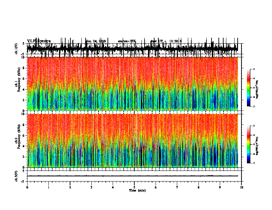Click the '10' tick on the time axis
Viewport: 272px width, 210px height.
coord(241,187)
